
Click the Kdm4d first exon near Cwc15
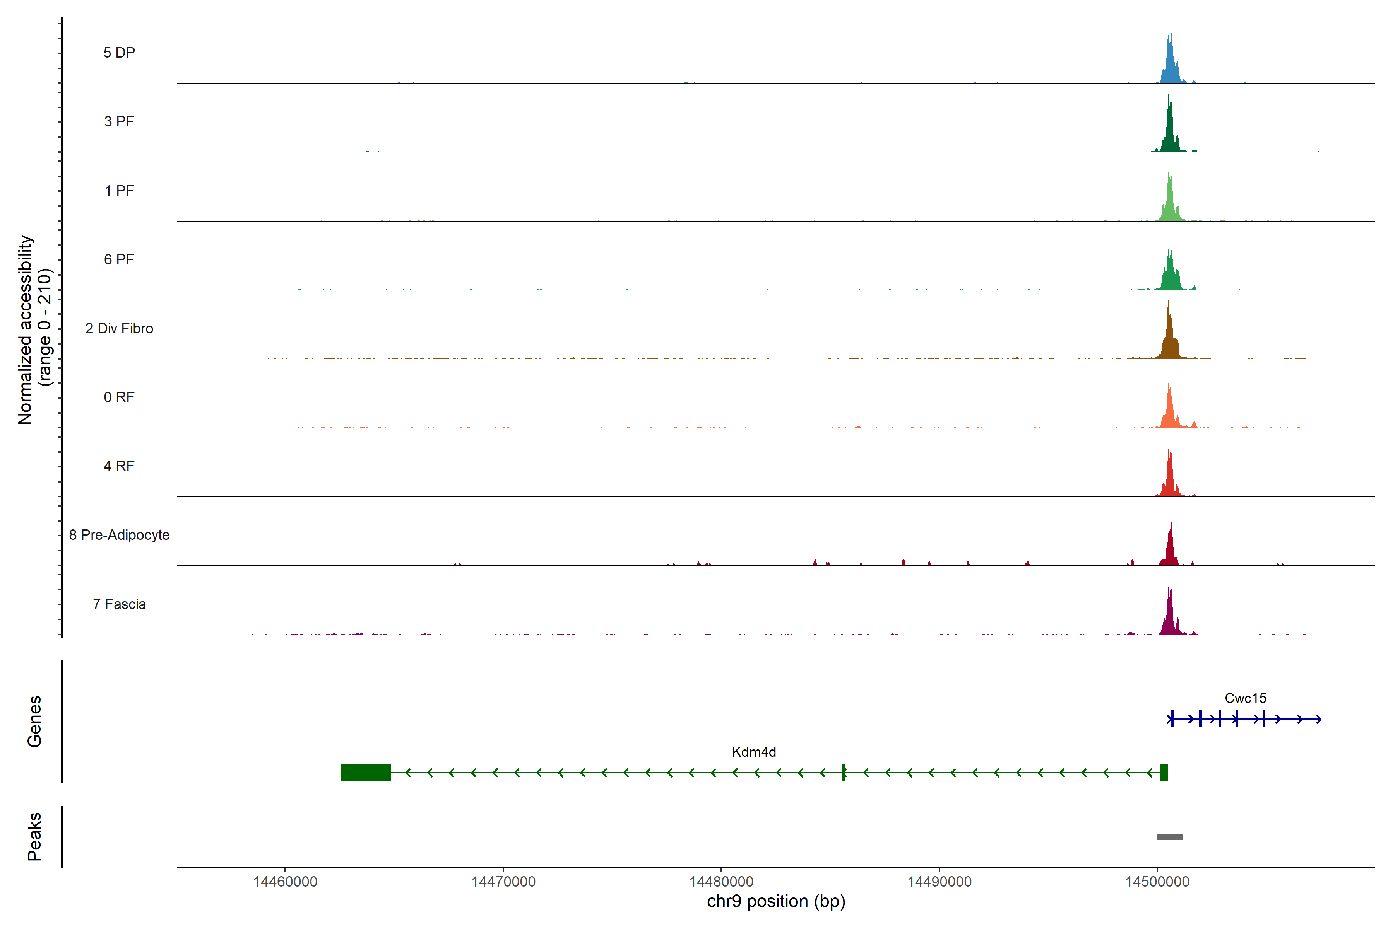[1164, 772]
